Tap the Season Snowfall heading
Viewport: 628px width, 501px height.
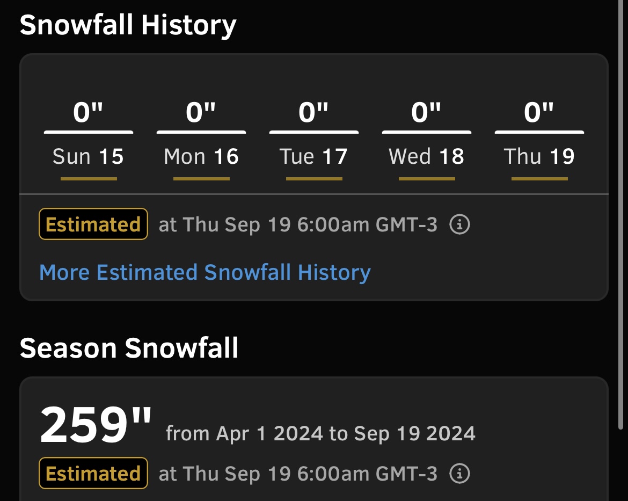point(129,348)
